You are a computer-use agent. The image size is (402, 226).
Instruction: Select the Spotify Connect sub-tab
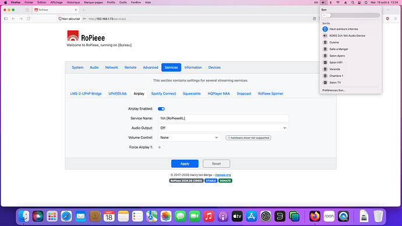click(x=164, y=94)
